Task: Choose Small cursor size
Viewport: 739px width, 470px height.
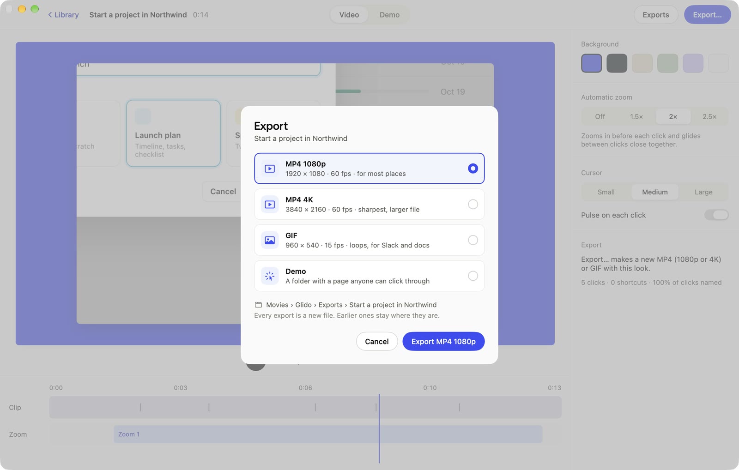Action: tap(606, 192)
